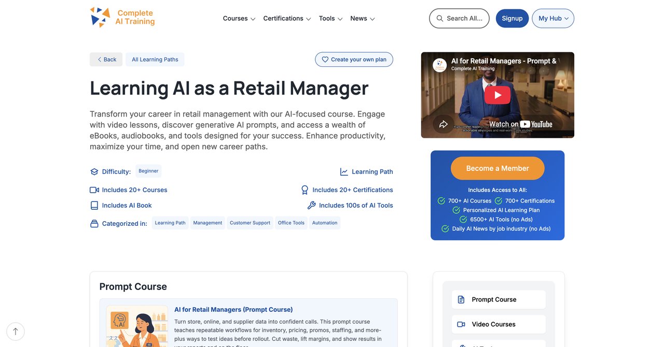
Task: Click the checkmark beside Daily AI News
Action: point(445,229)
